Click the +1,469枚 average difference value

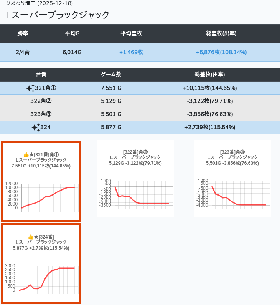coord(131,52)
